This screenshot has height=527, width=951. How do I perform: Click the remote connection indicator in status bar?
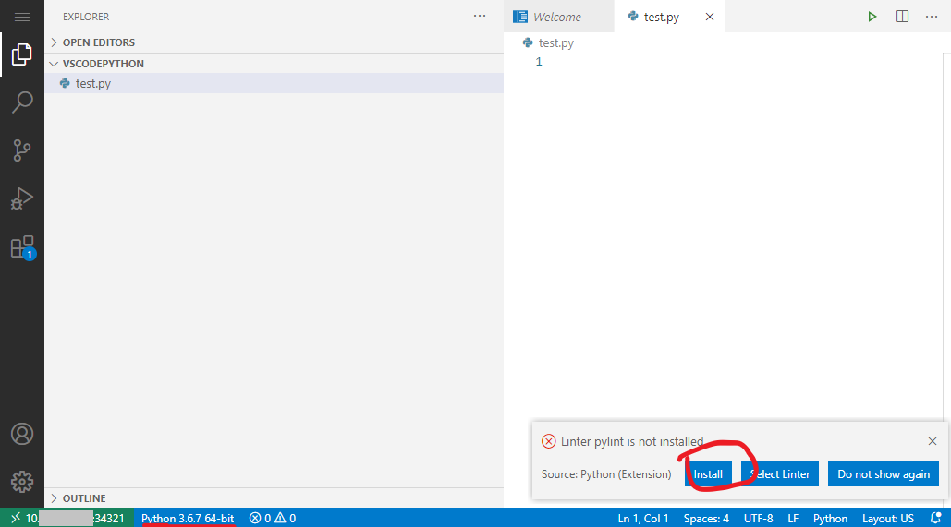[67, 518]
